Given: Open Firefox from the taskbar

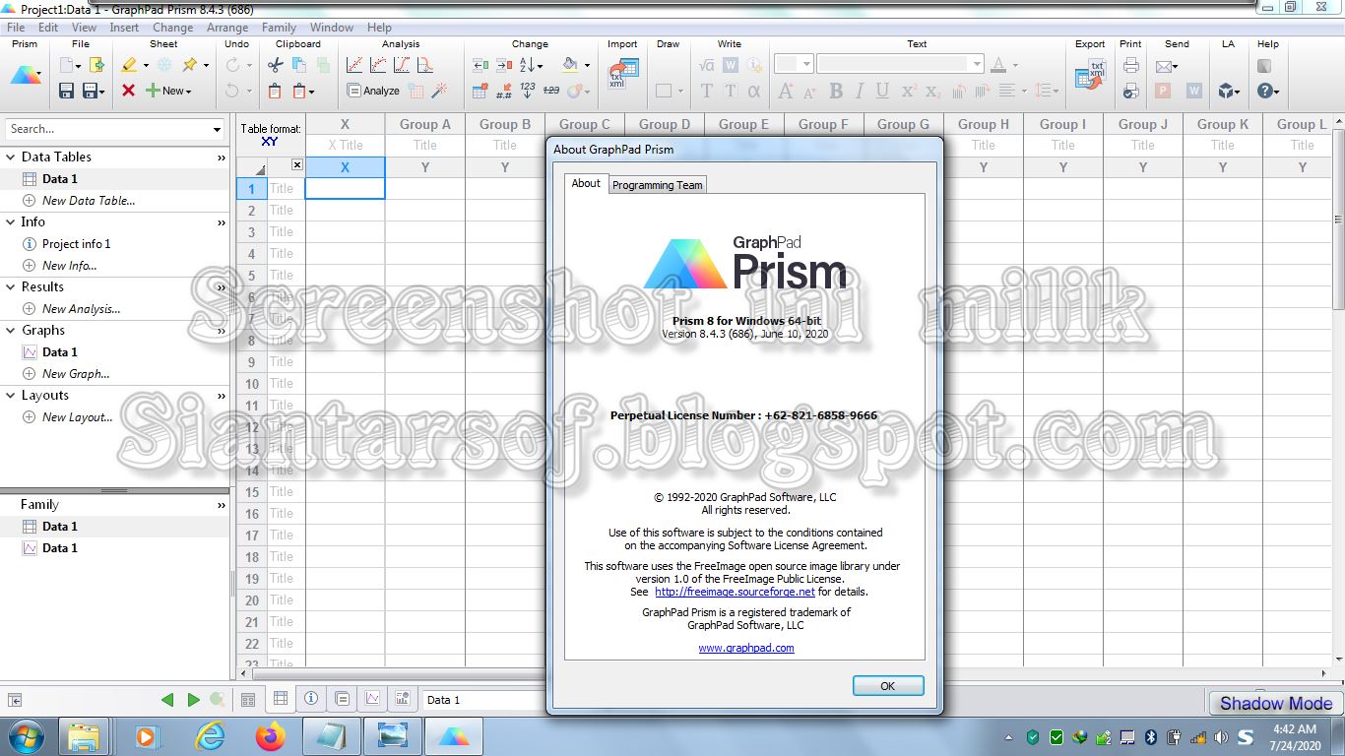Looking at the screenshot, I should [270, 736].
